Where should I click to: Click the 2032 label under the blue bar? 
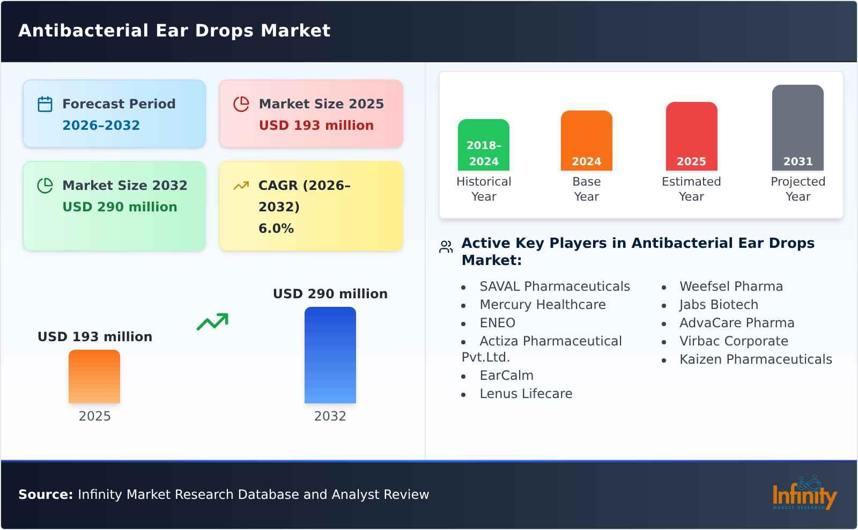tap(330, 416)
